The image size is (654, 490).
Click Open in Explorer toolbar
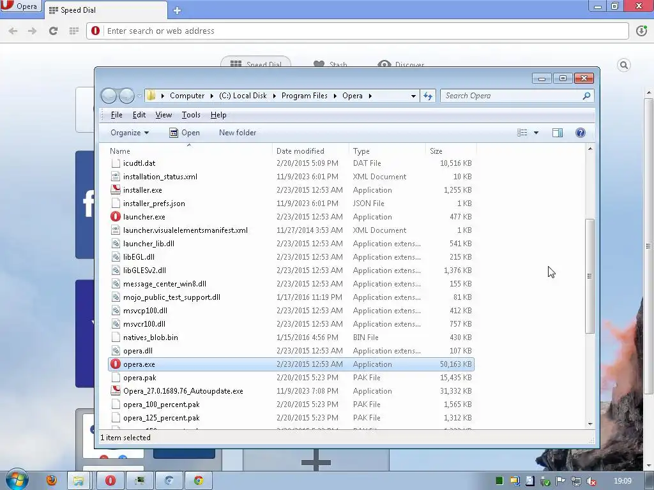click(185, 133)
